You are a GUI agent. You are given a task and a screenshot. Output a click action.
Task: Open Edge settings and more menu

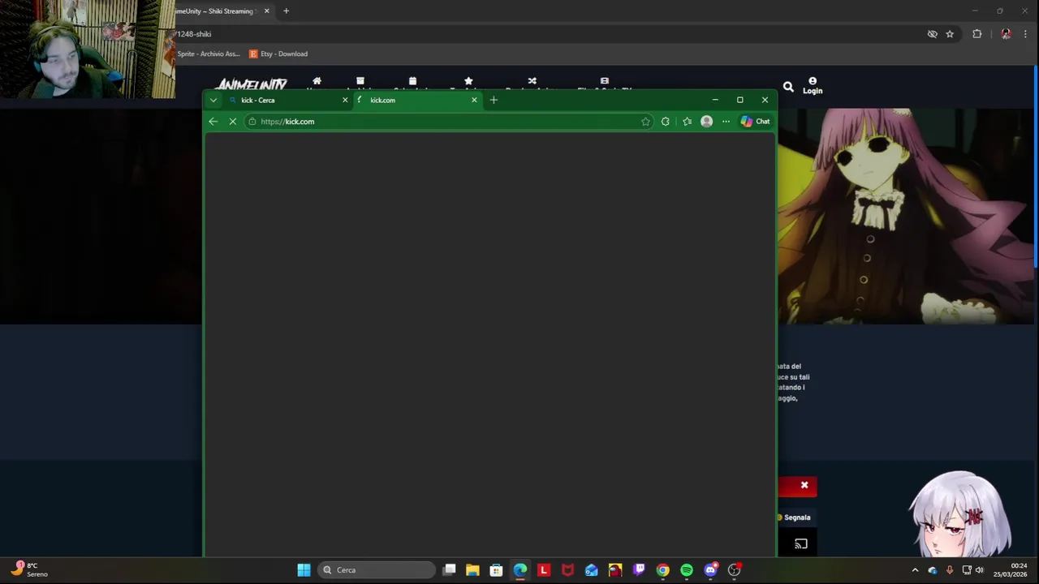click(x=726, y=122)
